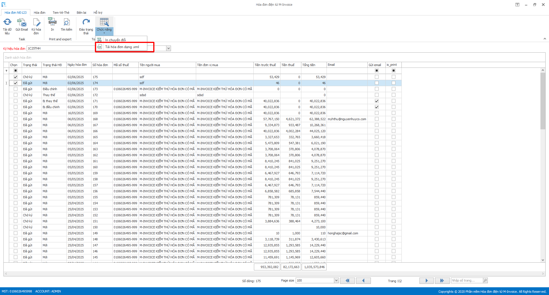Viewport: 549px width, 295px height.
Task: Click the Ký hóa đơn icon
Action: click(x=36, y=22)
